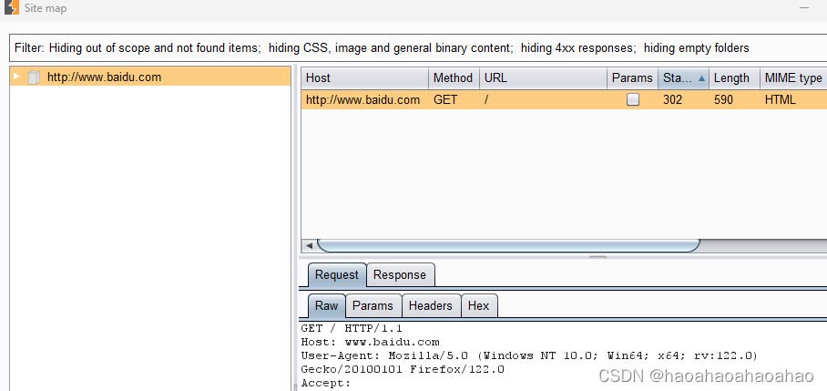
Task: Click the table's horizontal scrollbar thumb
Action: (x=508, y=245)
